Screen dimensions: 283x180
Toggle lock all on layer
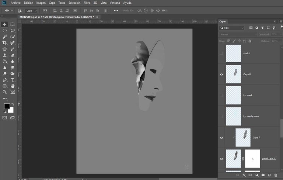pos(250,41)
